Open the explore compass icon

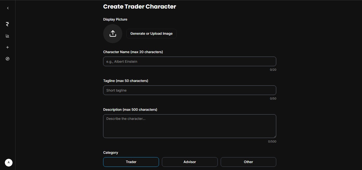[x=7, y=59]
